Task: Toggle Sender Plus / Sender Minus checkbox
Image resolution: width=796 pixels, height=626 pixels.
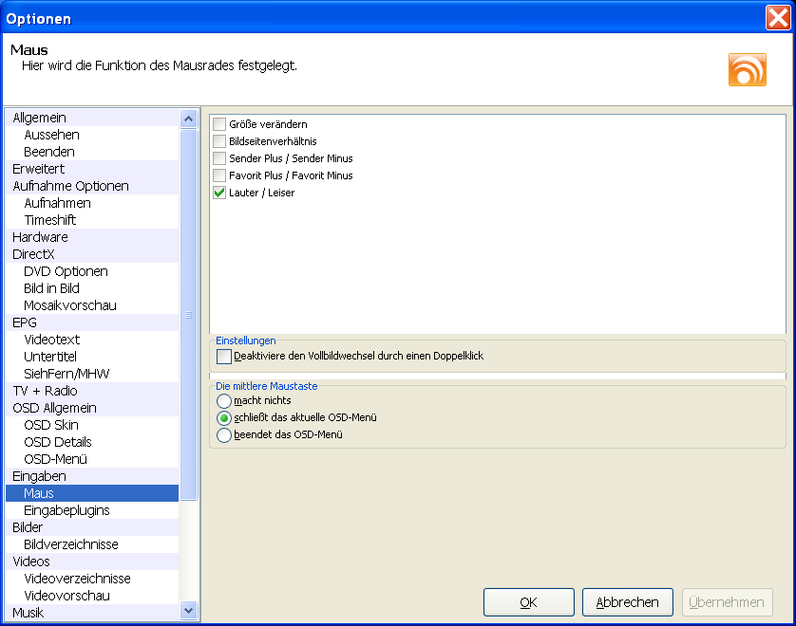Action: (219, 158)
